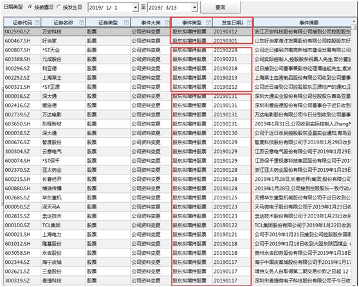Click the 隆基股份 name cell
The image size is (359, 287).
click(x=63, y=244)
